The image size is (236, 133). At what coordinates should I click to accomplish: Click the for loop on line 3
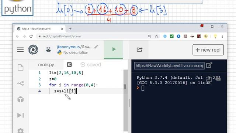click(x=73, y=85)
